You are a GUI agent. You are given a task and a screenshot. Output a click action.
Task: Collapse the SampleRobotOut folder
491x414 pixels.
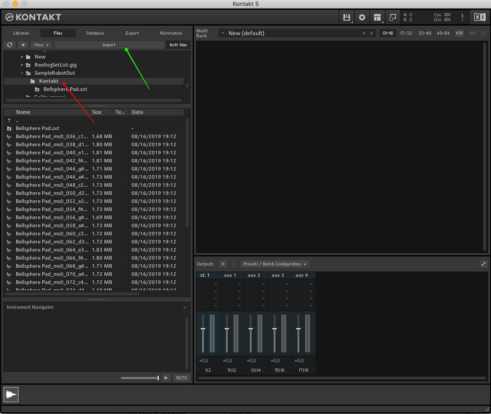pos(22,73)
